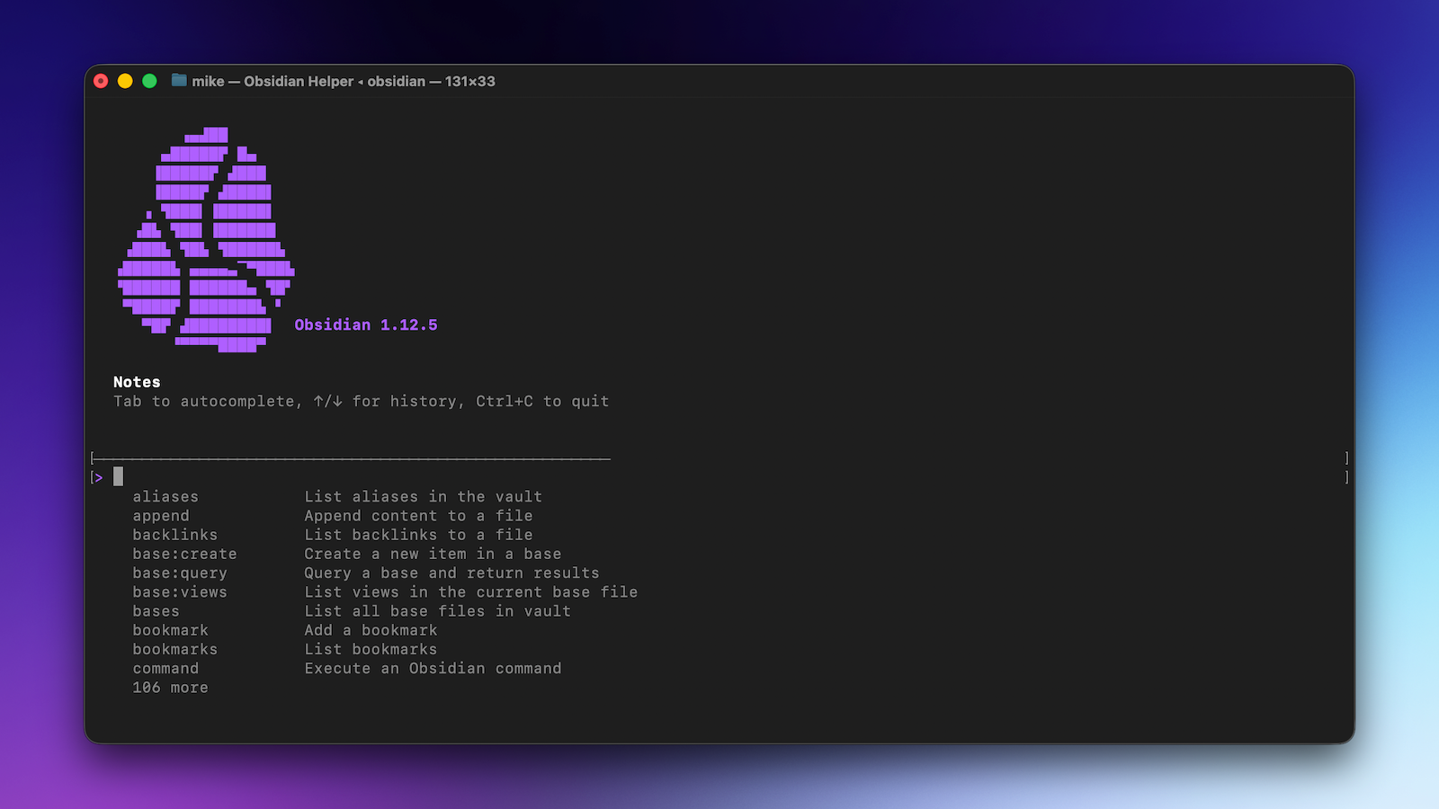This screenshot has height=809, width=1439.
Task: Click description "Add a bookmark"
Action: pyautogui.click(x=371, y=630)
